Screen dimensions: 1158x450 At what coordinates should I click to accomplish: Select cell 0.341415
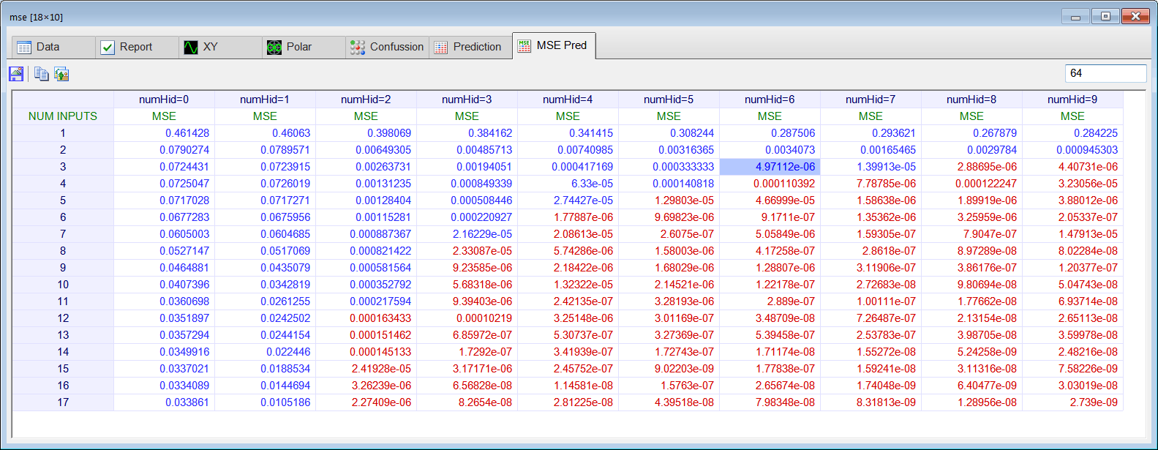tap(568, 133)
